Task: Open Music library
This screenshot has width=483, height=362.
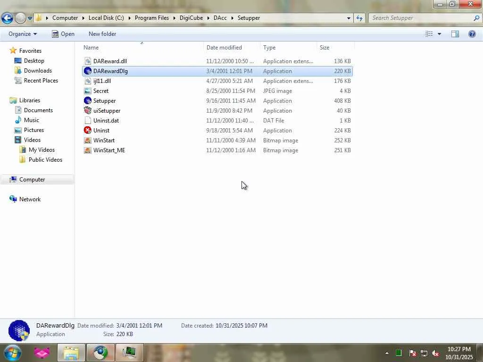Action: click(x=32, y=120)
